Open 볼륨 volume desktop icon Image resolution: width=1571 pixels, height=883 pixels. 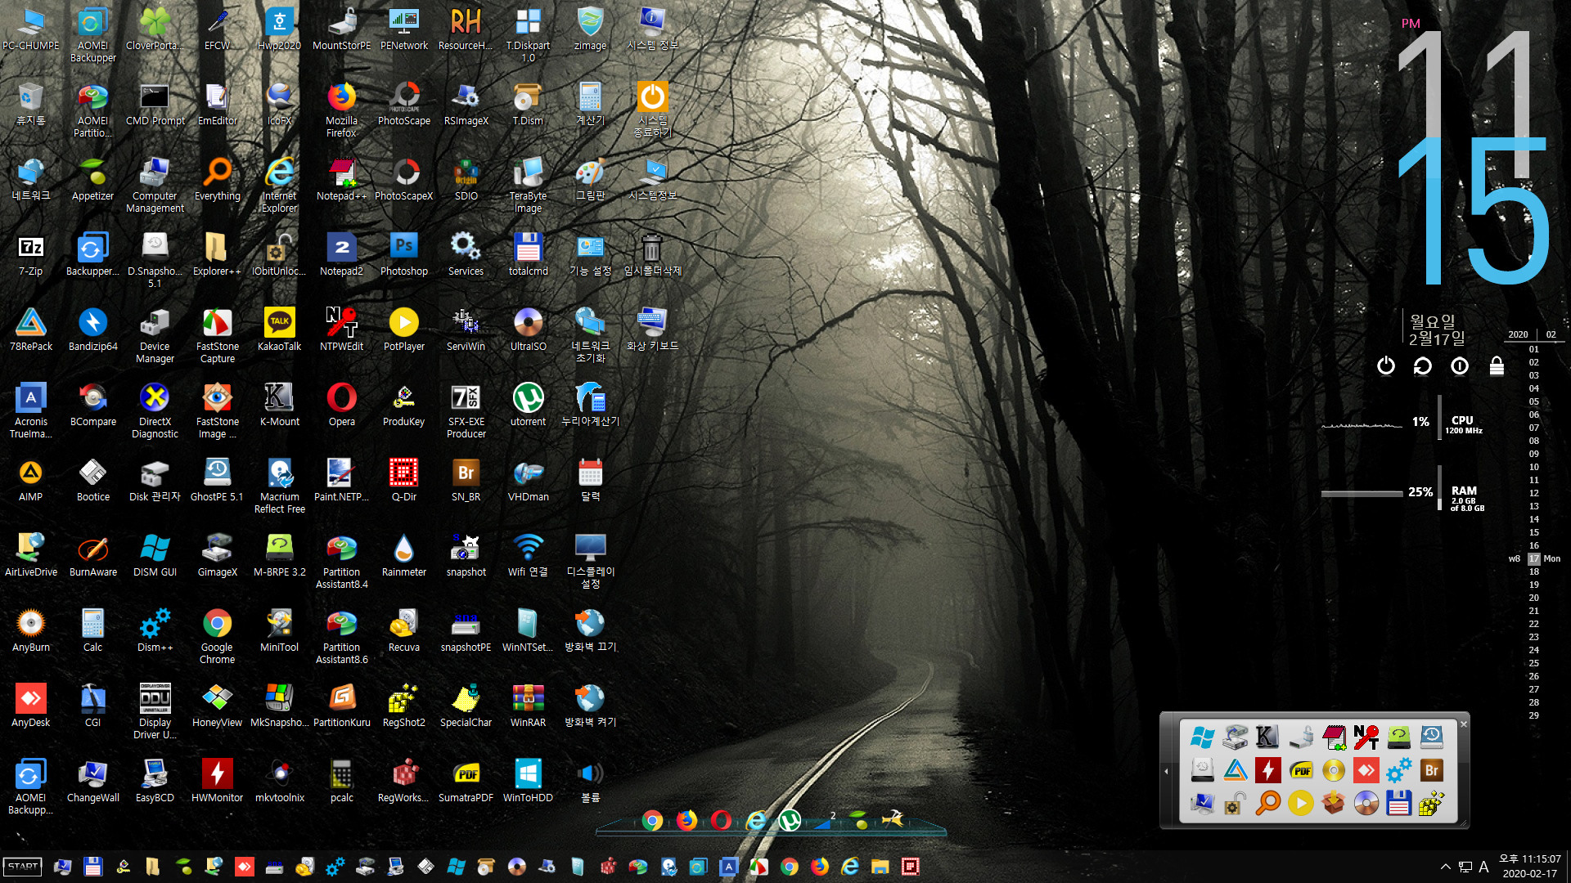coord(590,781)
